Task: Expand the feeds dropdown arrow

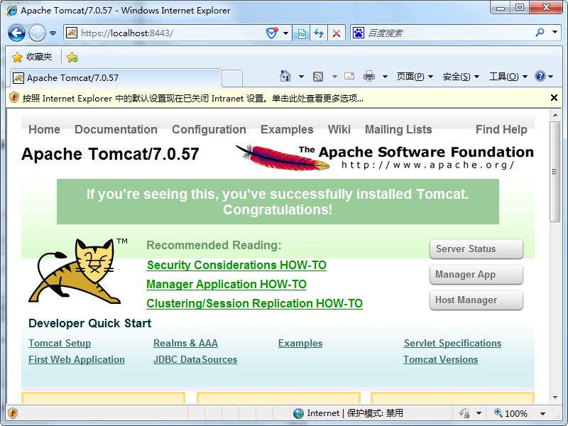Action: [334, 77]
